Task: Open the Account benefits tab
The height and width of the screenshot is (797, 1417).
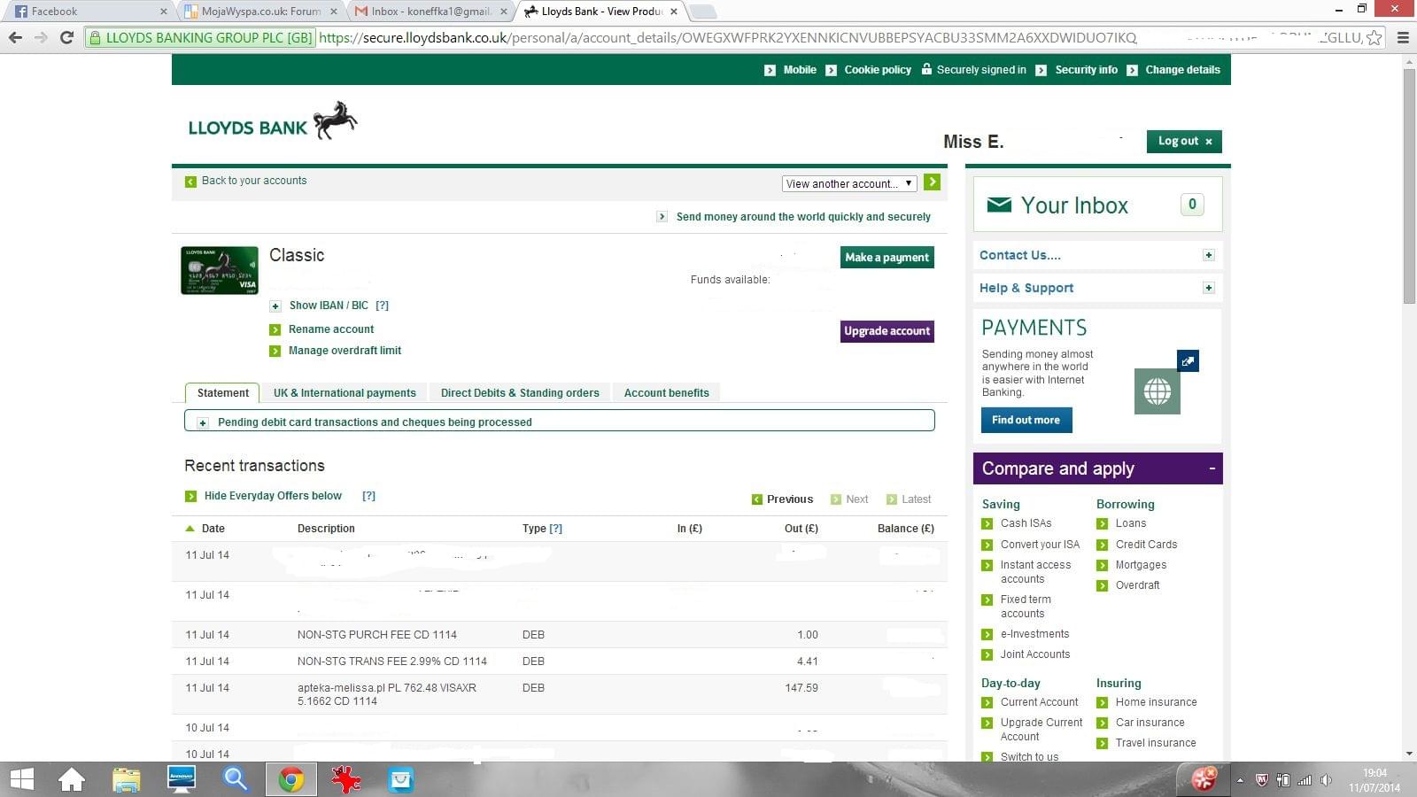Action: pos(666,393)
